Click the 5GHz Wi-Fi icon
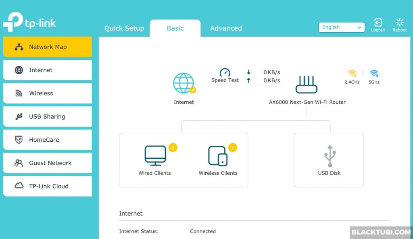The height and width of the screenshot is (239, 413). click(x=374, y=73)
